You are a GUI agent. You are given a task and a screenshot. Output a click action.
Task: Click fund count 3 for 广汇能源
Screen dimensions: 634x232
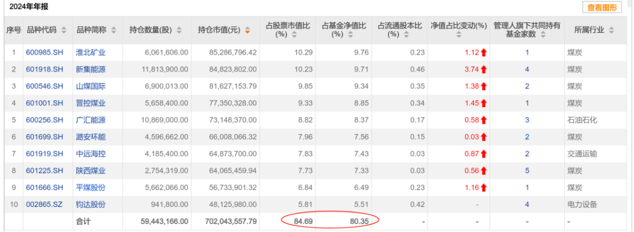coord(527,120)
